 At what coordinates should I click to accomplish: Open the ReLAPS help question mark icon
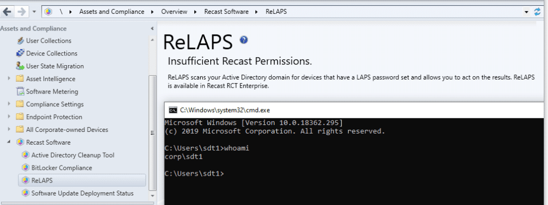pos(243,40)
